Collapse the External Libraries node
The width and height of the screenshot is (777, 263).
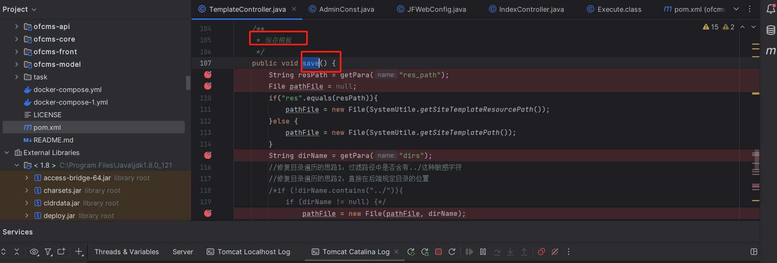[x=7, y=153]
